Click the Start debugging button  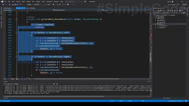tap(48, 5)
